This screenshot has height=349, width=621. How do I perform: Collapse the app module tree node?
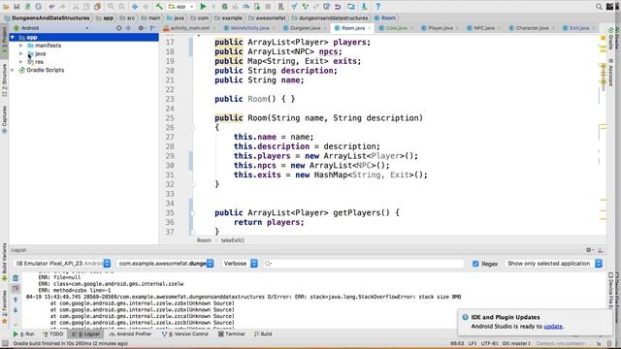[13, 37]
